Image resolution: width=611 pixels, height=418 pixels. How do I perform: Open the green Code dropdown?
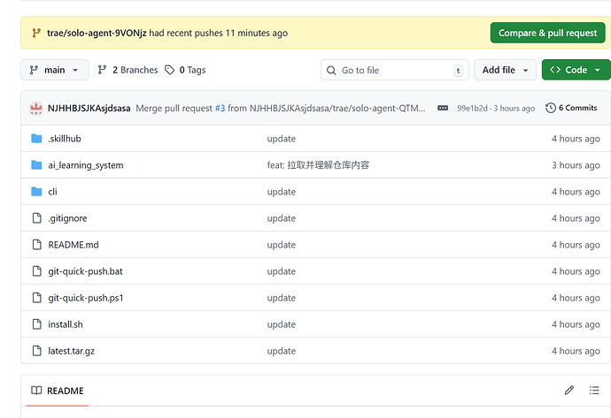[x=576, y=70]
